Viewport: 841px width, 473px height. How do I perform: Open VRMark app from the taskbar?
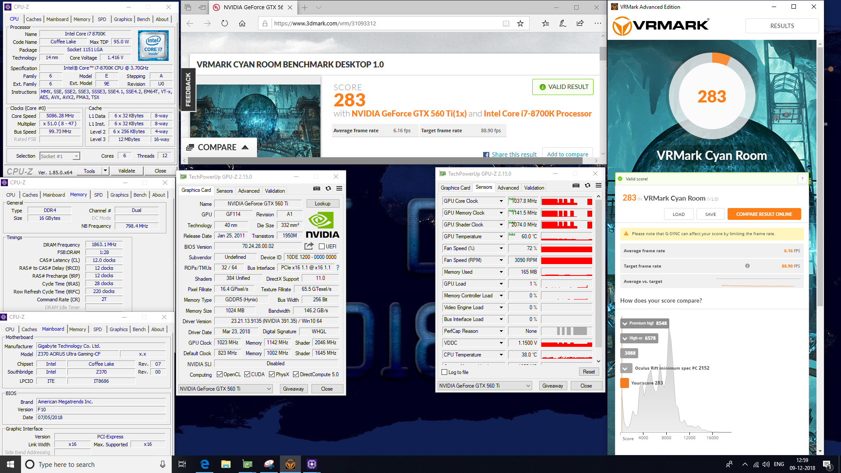[290, 464]
